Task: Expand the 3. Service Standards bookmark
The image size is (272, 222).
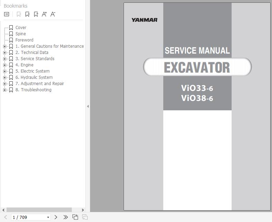Action: coord(5,59)
